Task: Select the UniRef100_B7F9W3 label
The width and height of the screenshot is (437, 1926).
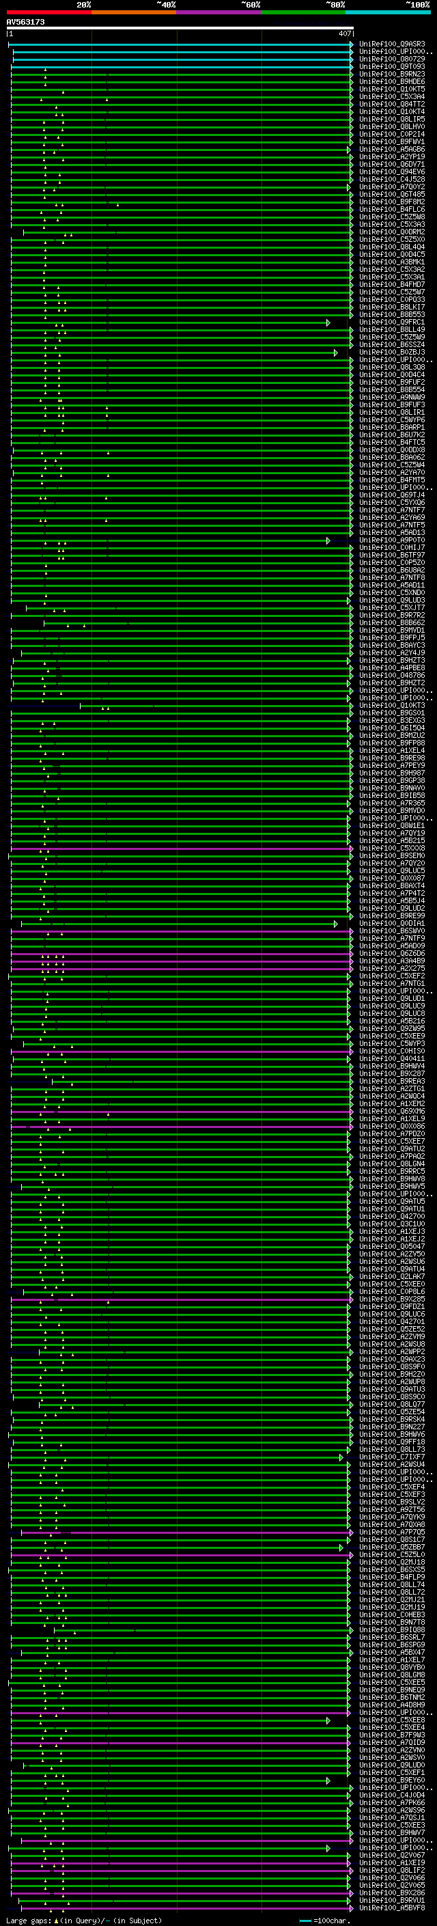Action: coord(392,1735)
